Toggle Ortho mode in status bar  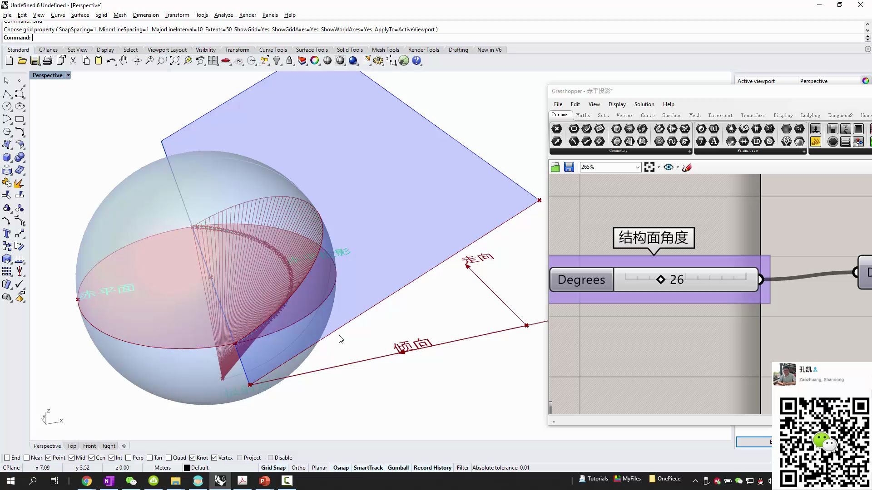click(298, 468)
